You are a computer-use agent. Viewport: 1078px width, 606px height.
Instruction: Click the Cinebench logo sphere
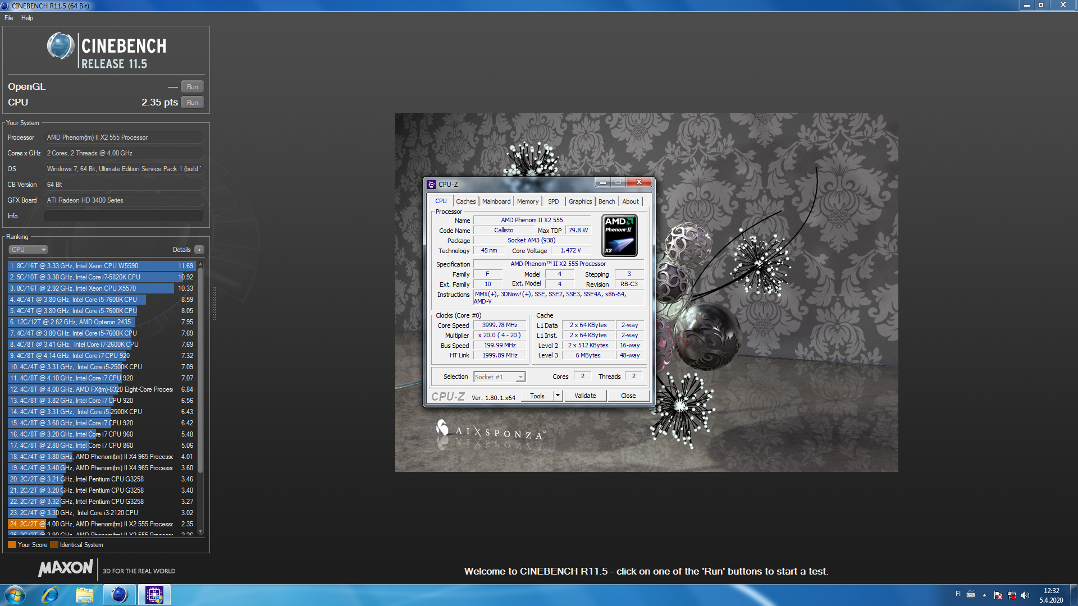pos(60,46)
